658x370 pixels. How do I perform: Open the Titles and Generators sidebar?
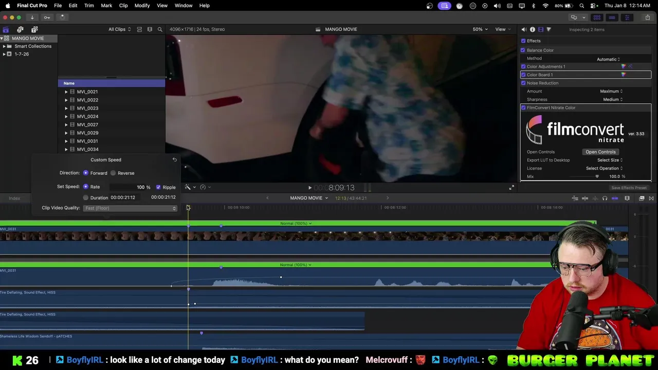34,29
